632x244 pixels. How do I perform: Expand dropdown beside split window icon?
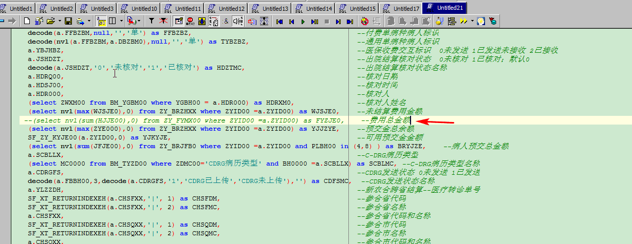121,21
